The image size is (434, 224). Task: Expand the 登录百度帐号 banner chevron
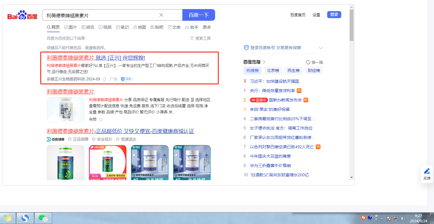point(320,48)
